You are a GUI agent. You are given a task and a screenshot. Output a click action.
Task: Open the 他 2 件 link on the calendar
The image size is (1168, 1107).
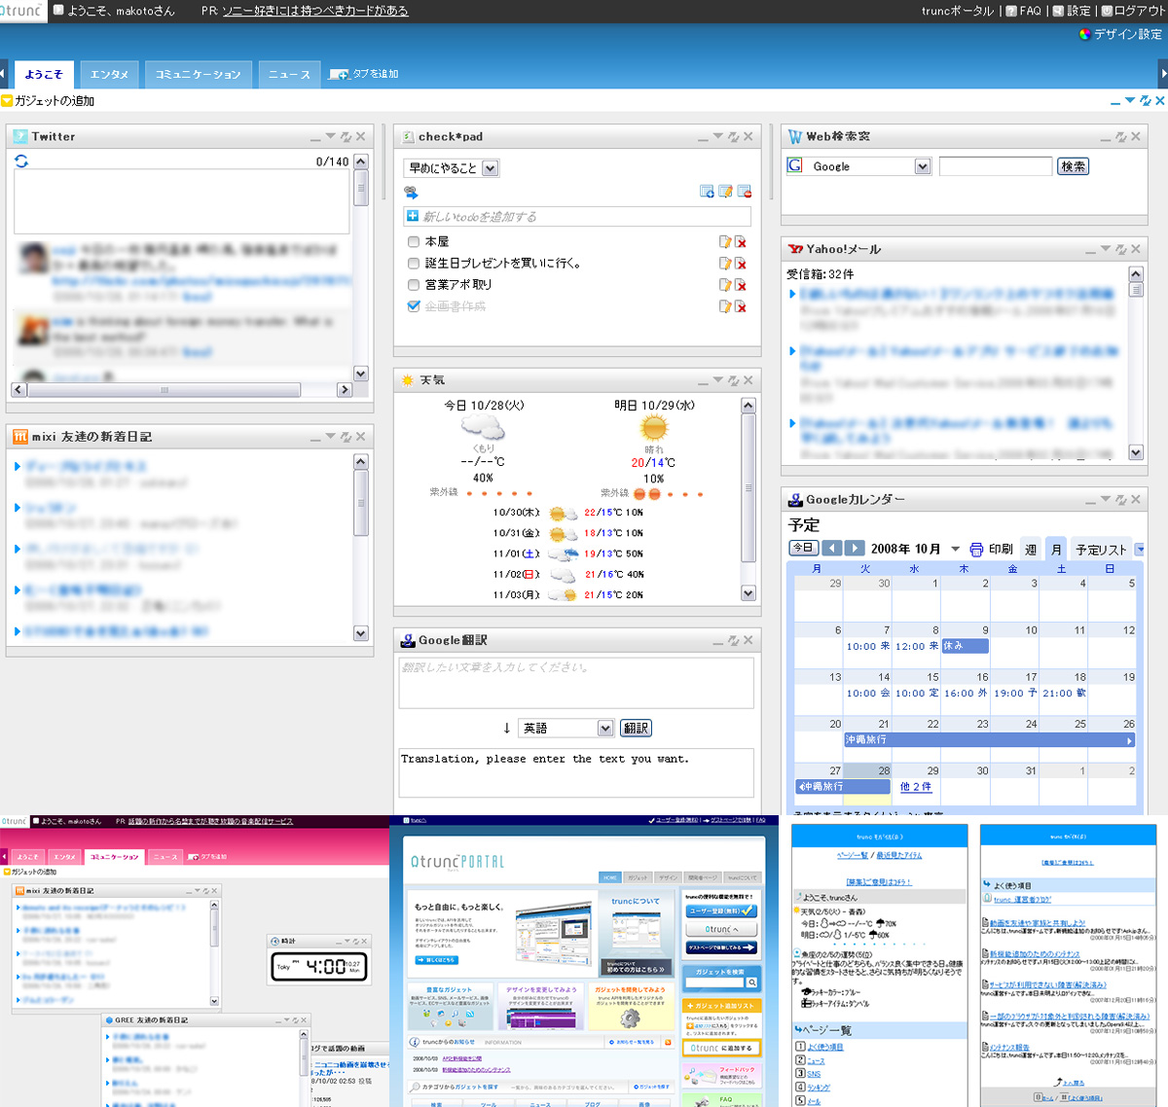pos(916,786)
